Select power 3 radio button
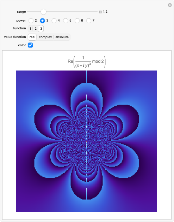The height and width of the screenshot is (222, 174). click(42, 21)
